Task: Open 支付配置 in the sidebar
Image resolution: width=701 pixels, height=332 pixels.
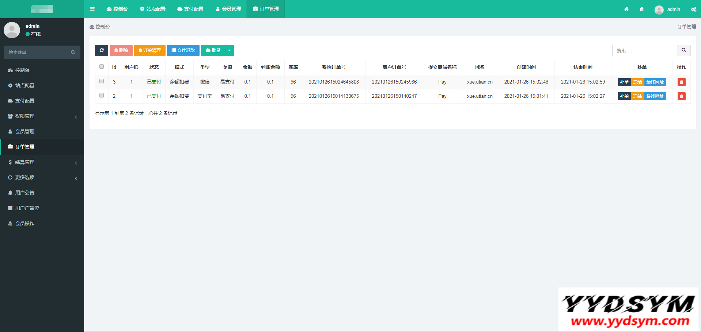Action: [x=24, y=101]
